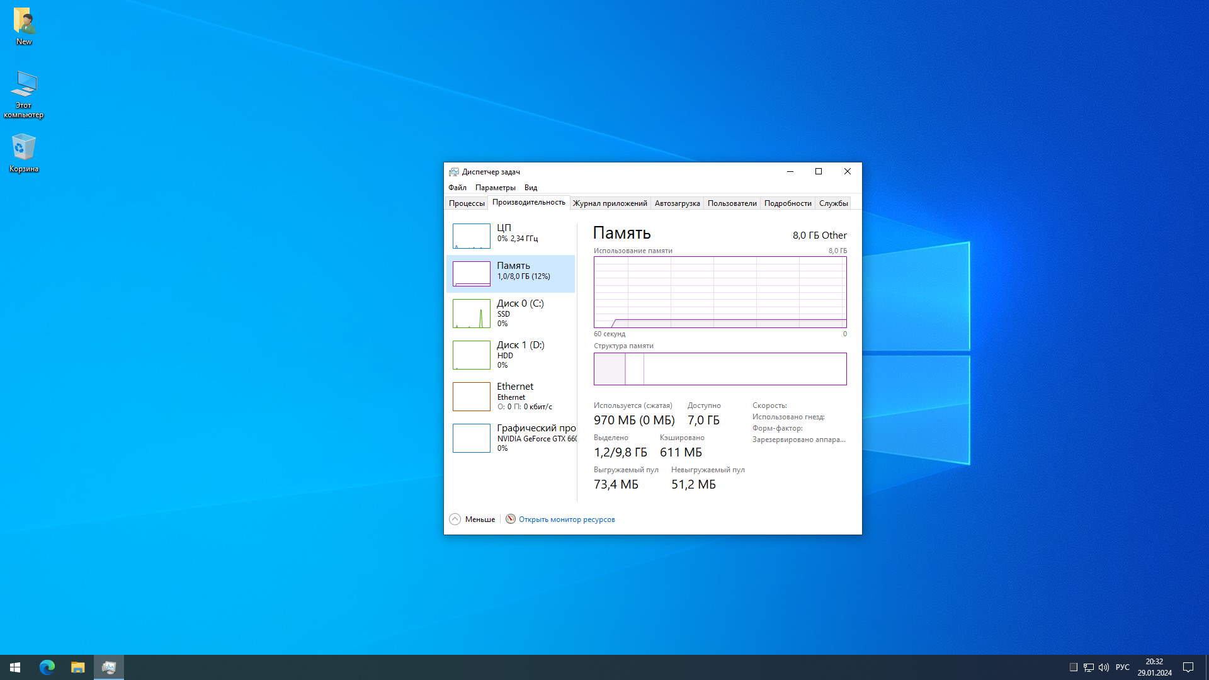
Task: Open the Вид menu
Action: (530, 188)
